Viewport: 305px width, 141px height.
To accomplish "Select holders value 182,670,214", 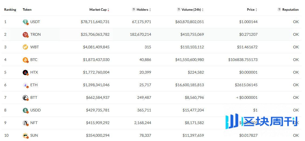I will pos(140,34).
